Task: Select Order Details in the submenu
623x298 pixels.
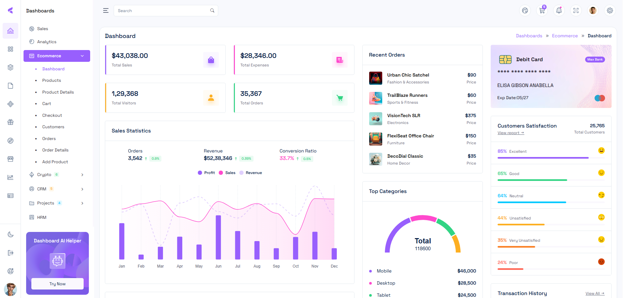Action: (x=55, y=150)
